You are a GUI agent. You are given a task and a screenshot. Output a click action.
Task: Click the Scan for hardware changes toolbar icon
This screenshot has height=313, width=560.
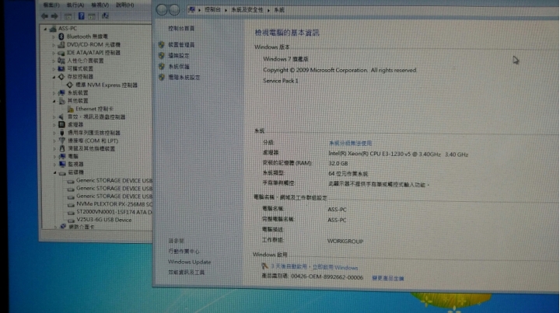105,16
